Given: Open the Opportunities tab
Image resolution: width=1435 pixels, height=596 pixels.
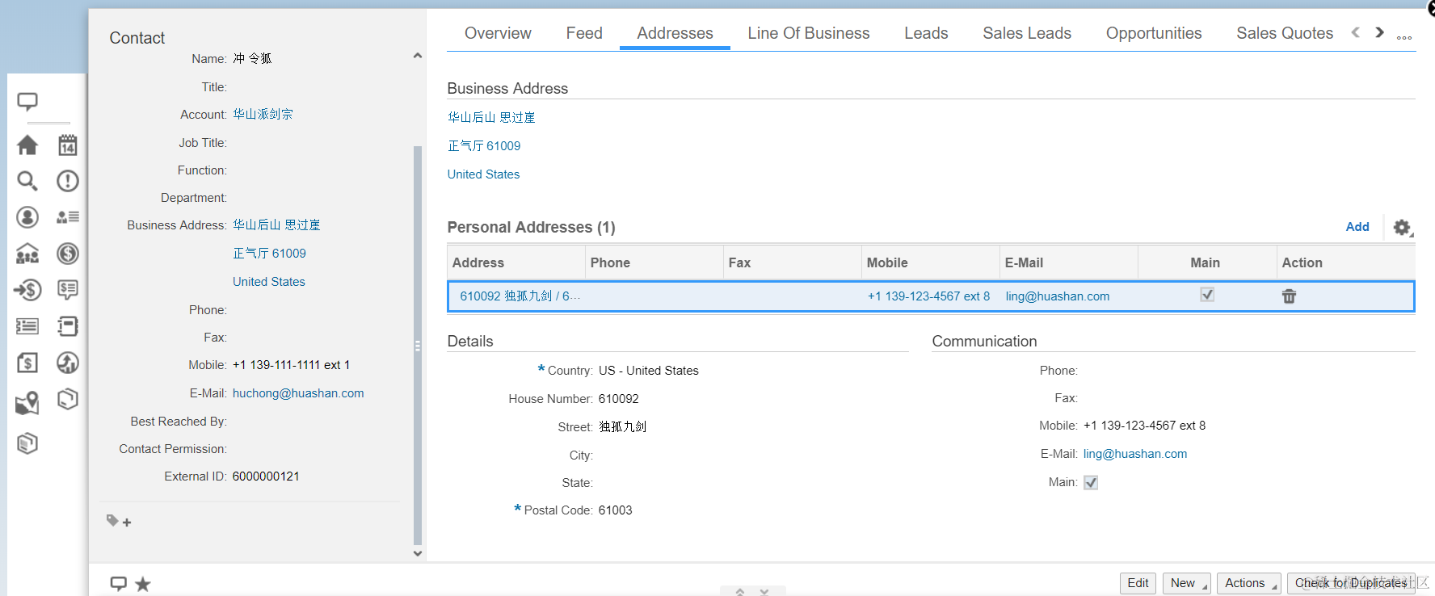Looking at the screenshot, I should (x=1154, y=33).
